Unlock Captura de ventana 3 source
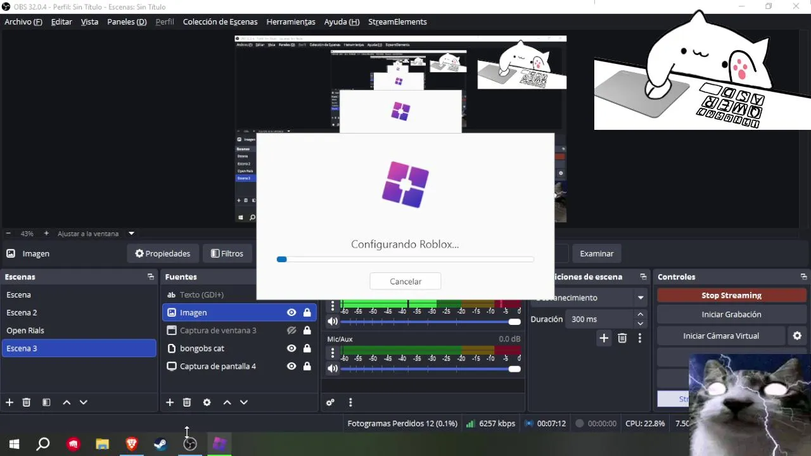Screen dimensions: 811x456 click(307, 331)
